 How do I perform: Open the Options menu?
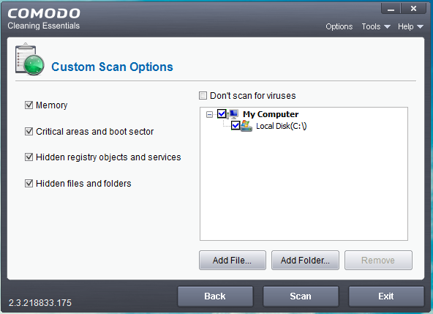(x=339, y=26)
